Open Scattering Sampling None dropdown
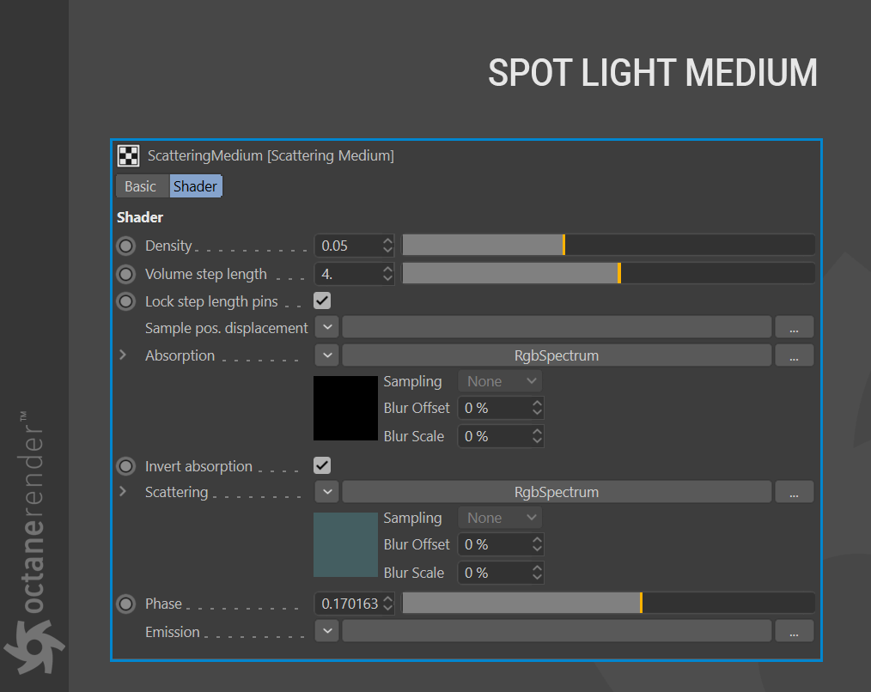The image size is (871, 692). (500, 519)
